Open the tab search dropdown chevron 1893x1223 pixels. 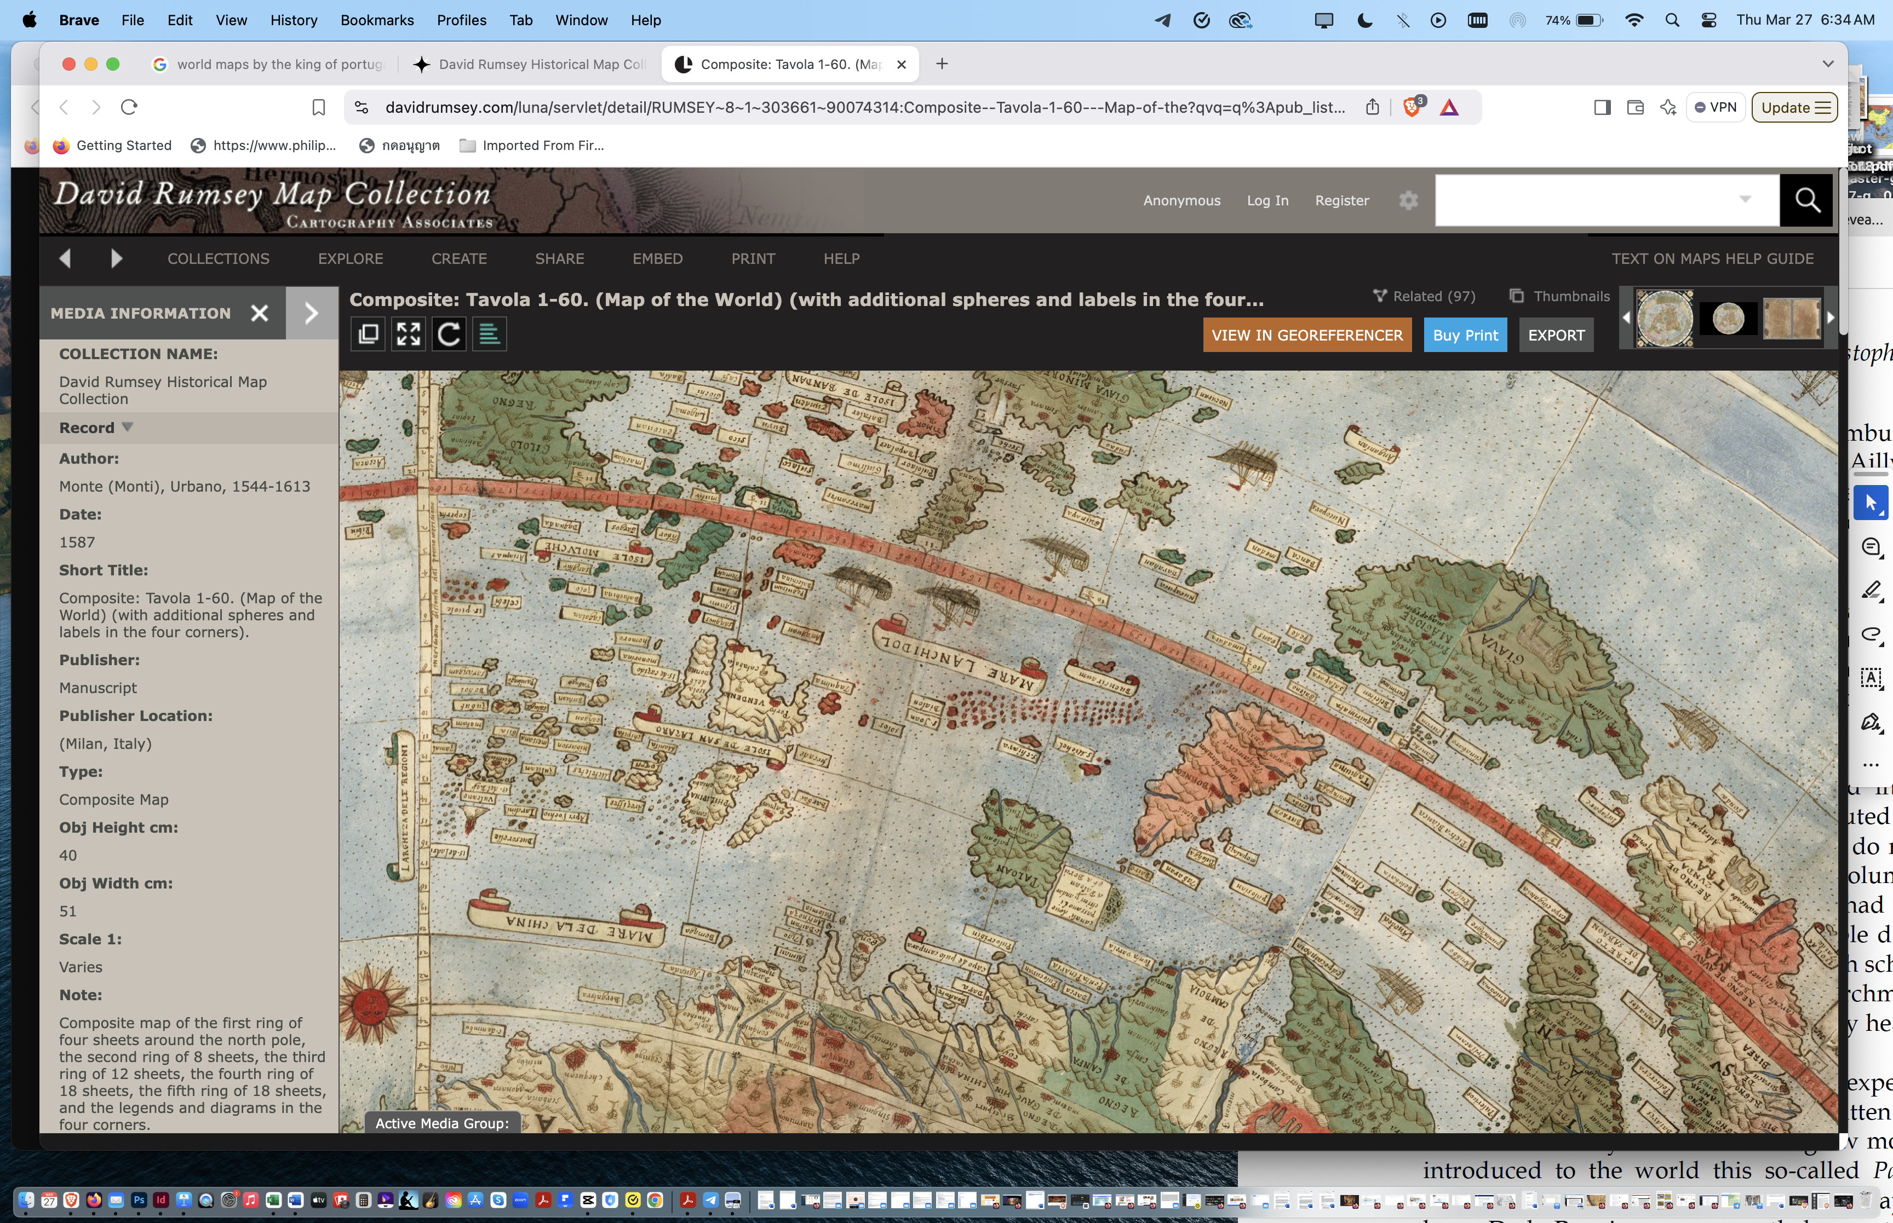pos(1828,64)
